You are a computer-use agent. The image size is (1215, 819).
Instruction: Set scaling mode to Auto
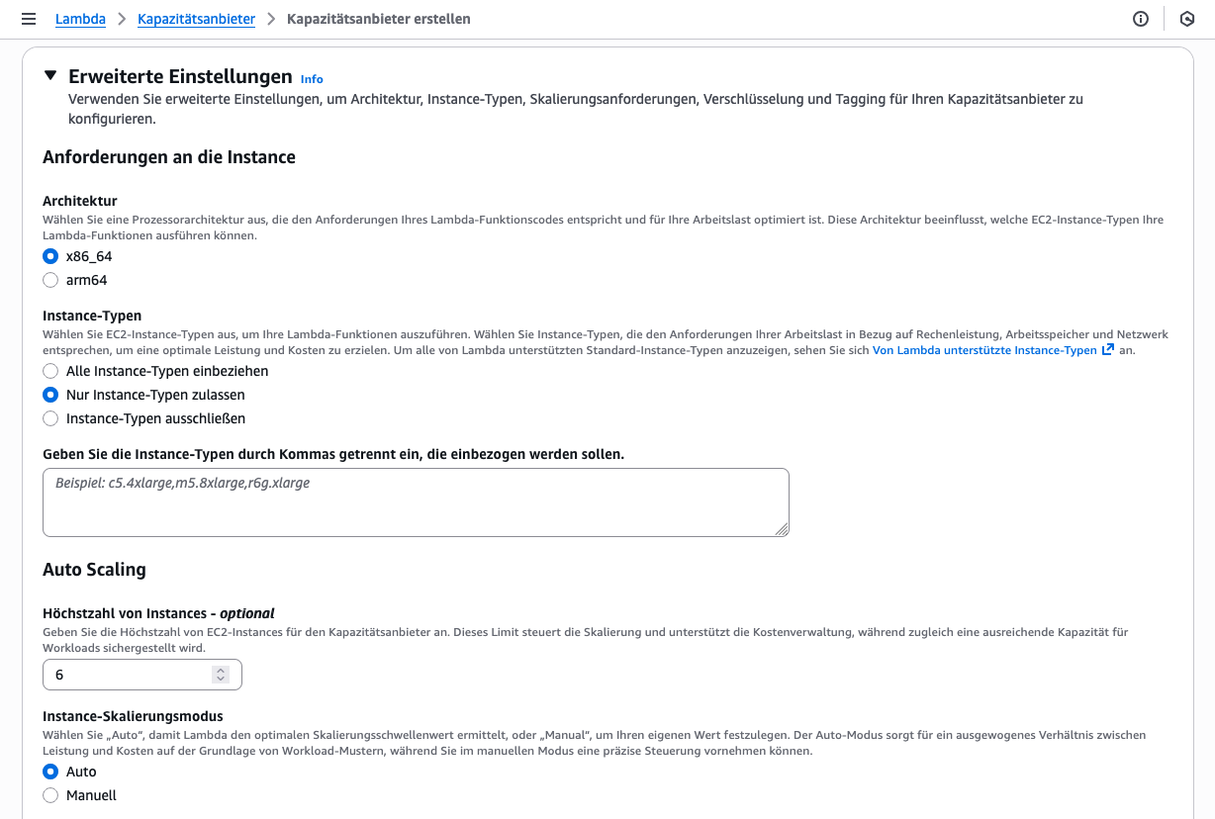(x=51, y=772)
